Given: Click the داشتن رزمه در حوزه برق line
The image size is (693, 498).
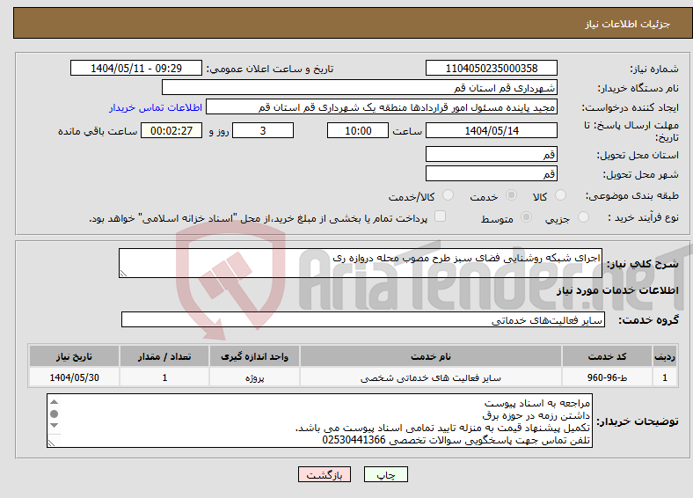Looking at the screenshot, I should 536,416.
